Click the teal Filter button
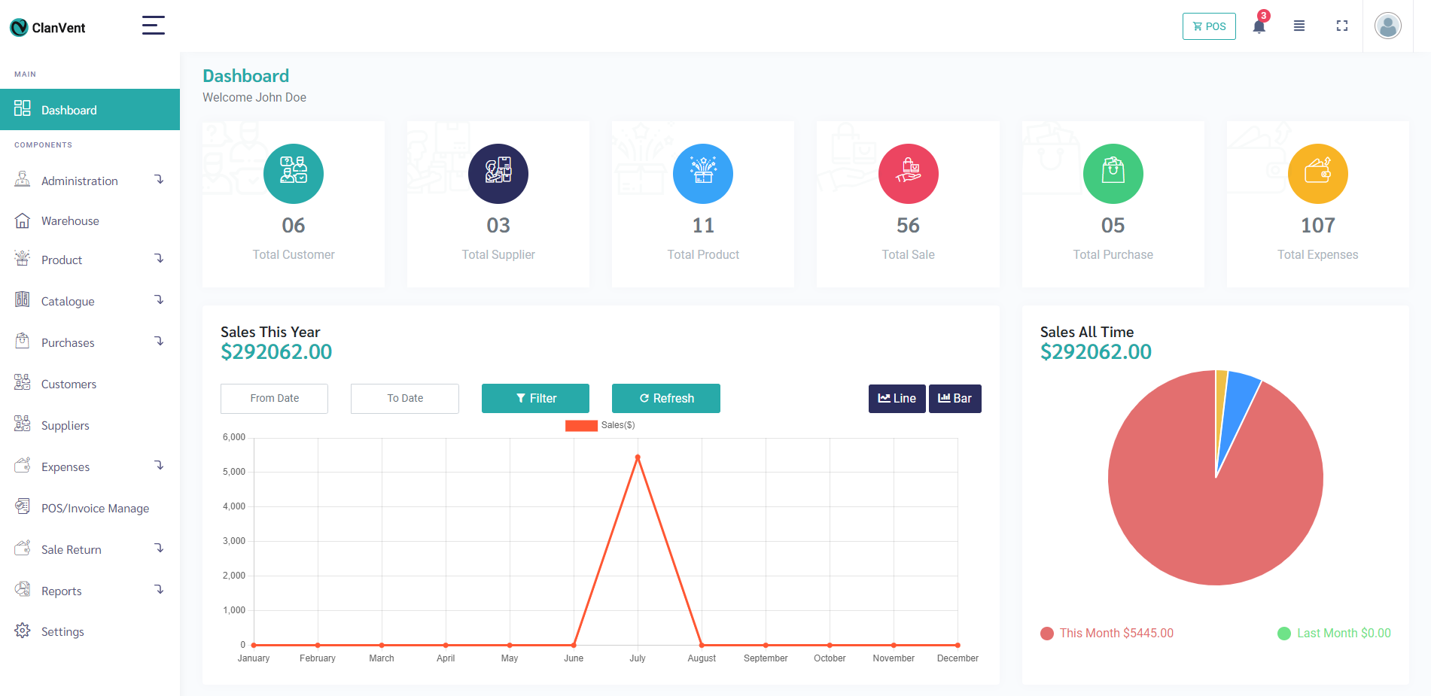The height and width of the screenshot is (696, 1431). (x=535, y=399)
